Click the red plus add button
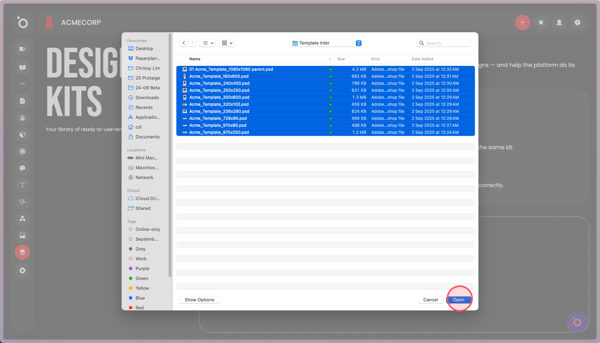The width and height of the screenshot is (600, 343). [x=522, y=22]
